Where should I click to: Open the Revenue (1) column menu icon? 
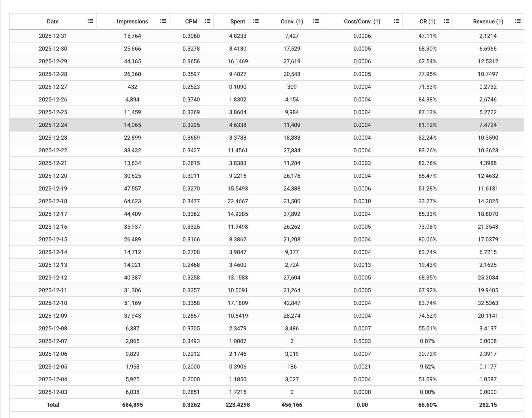tap(518, 21)
